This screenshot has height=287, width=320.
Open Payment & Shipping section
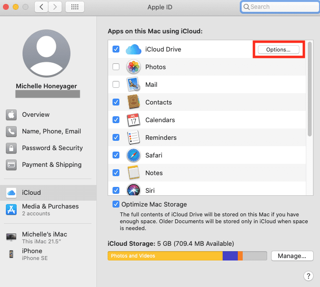coord(48,165)
